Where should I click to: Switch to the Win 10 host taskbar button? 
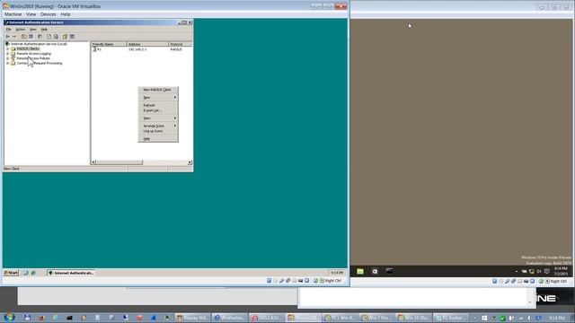413,318
